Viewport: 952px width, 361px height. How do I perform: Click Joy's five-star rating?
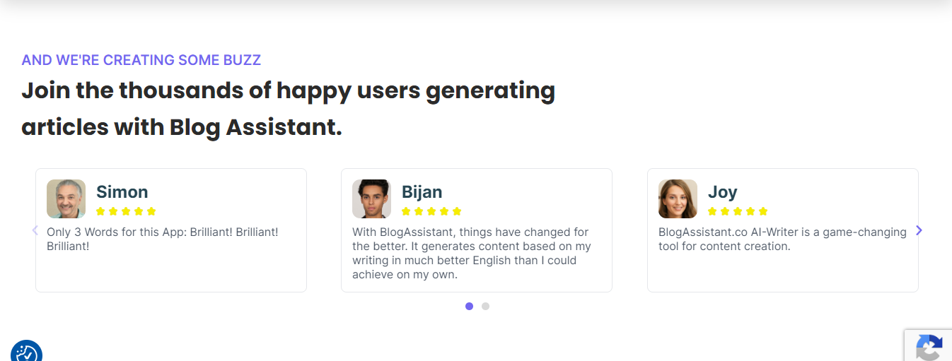738,211
